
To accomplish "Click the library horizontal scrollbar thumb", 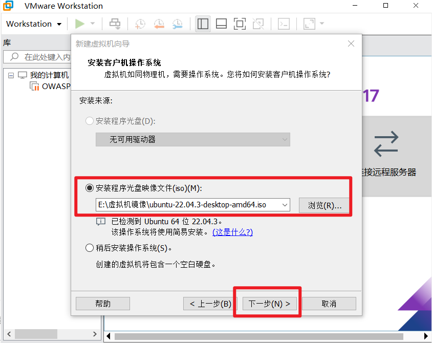I will click(x=36, y=334).
